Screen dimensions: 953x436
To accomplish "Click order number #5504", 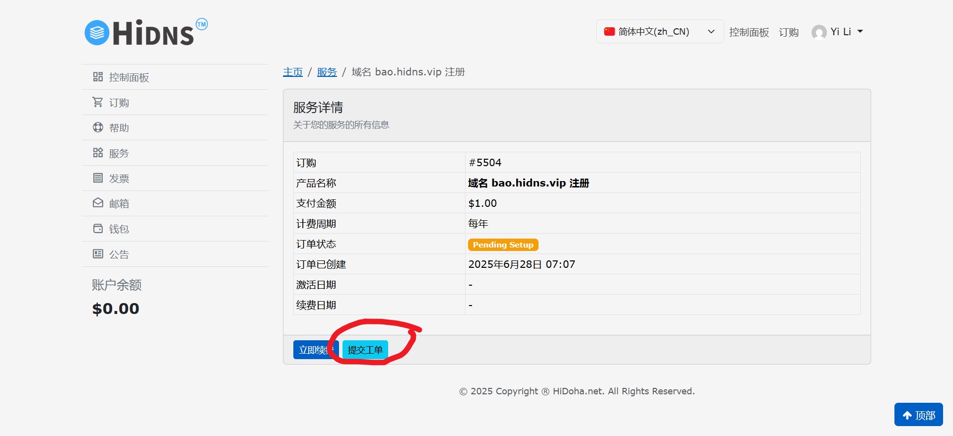I will click(x=485, y=162).
